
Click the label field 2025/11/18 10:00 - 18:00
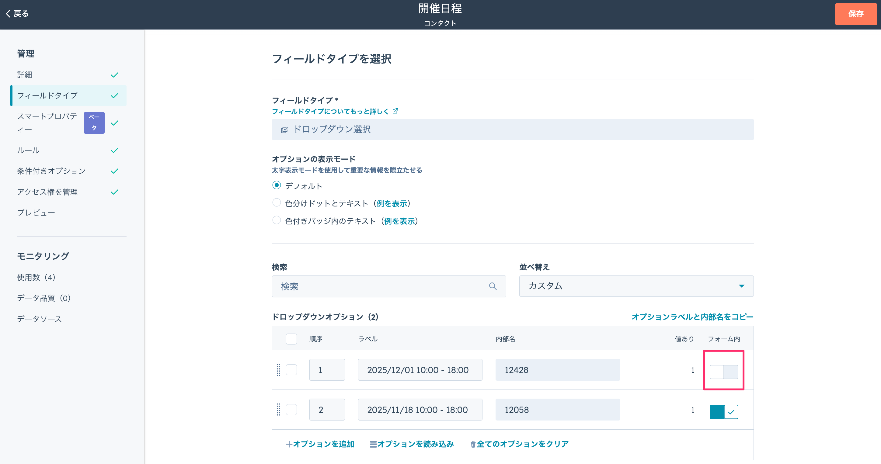coord(420,410)
